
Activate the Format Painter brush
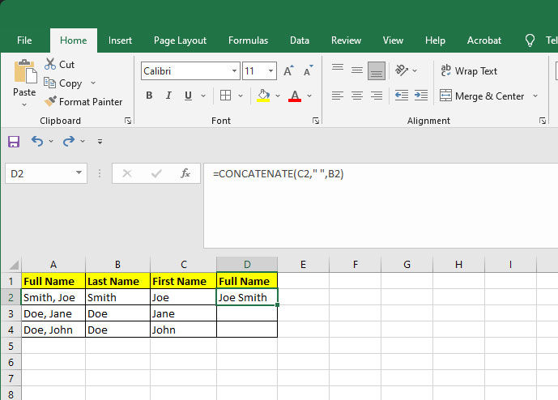tap(50, 101)
